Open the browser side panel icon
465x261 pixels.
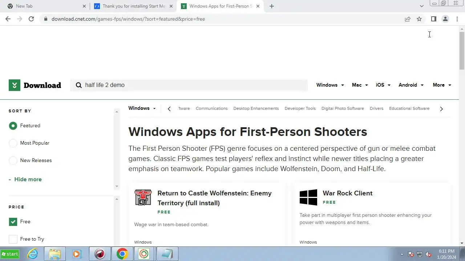[433, 19]
